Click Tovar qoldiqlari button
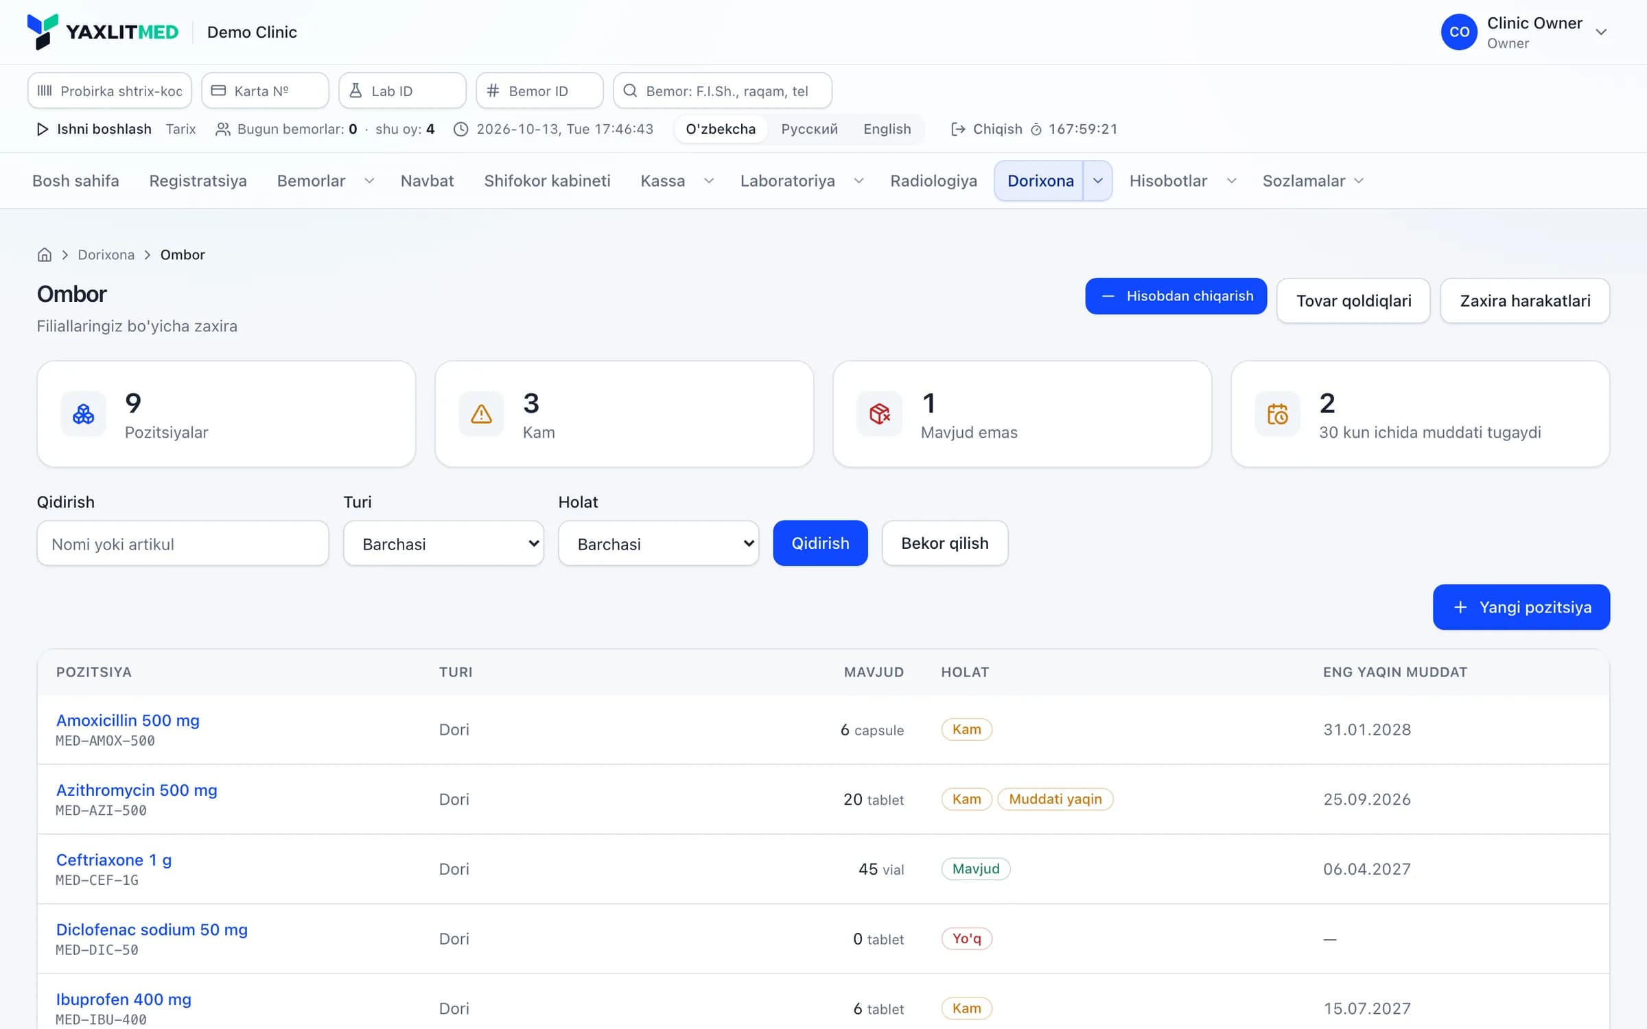Image resolution: width=1647 pixels, height=1029 pixels. click(1353, 300)
